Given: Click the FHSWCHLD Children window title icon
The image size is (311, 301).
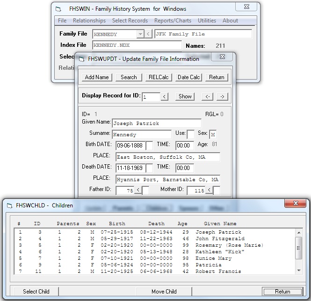Looking at the screenshot, I should [9, 206].
